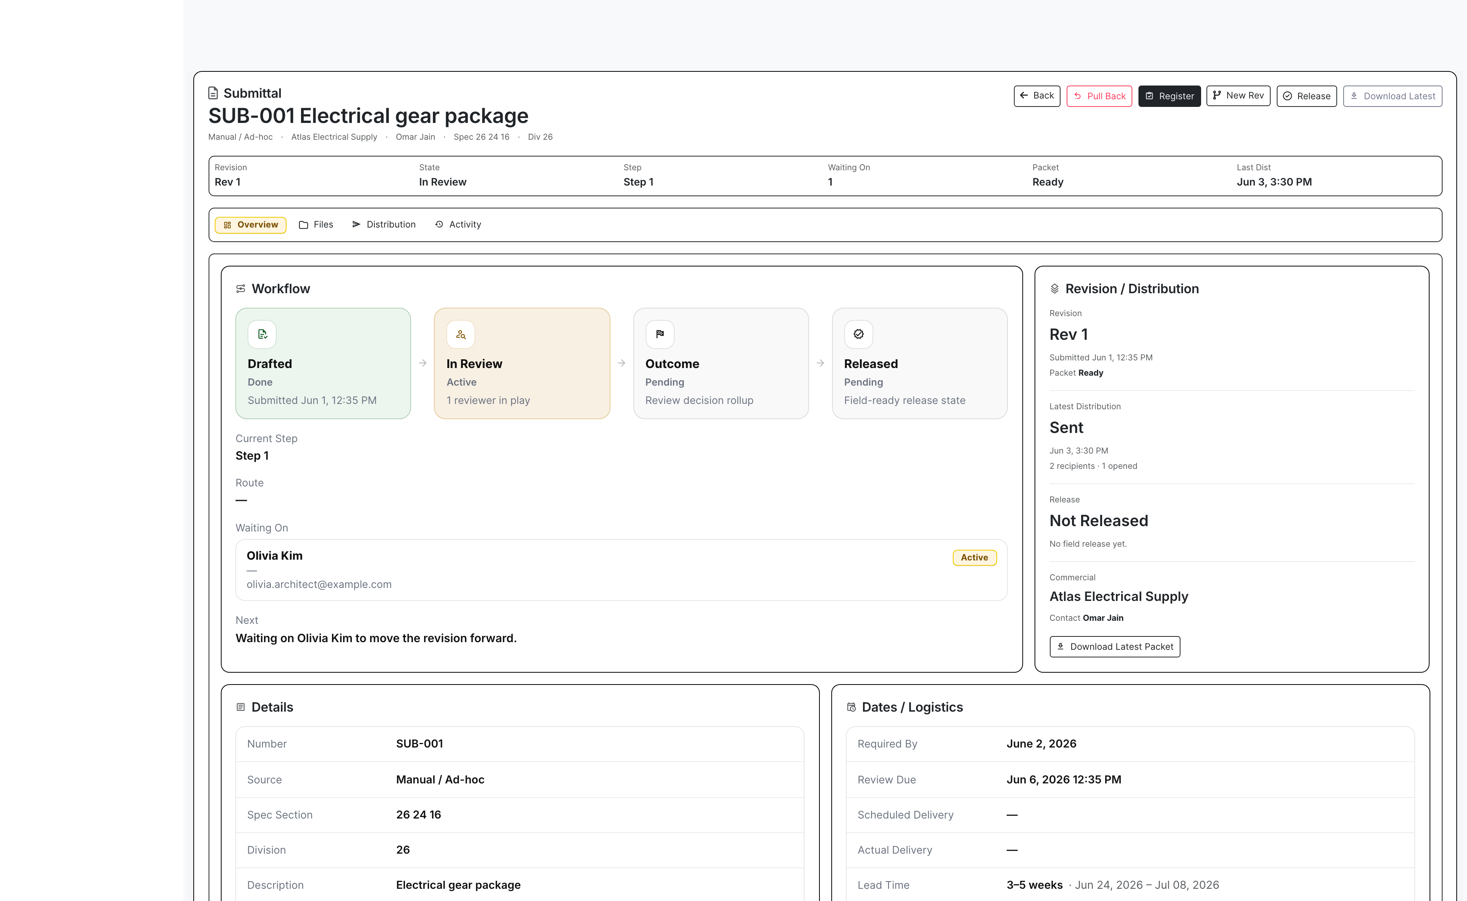Click the Review Due Jun 6, 2026 value

1064,780
